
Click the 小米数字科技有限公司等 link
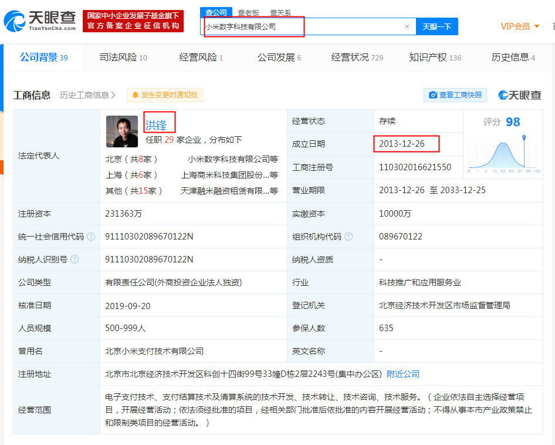233,160
